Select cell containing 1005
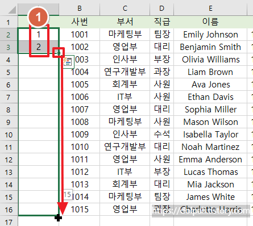Viewport: 253px width, 226px height. (x=80, y=85)
